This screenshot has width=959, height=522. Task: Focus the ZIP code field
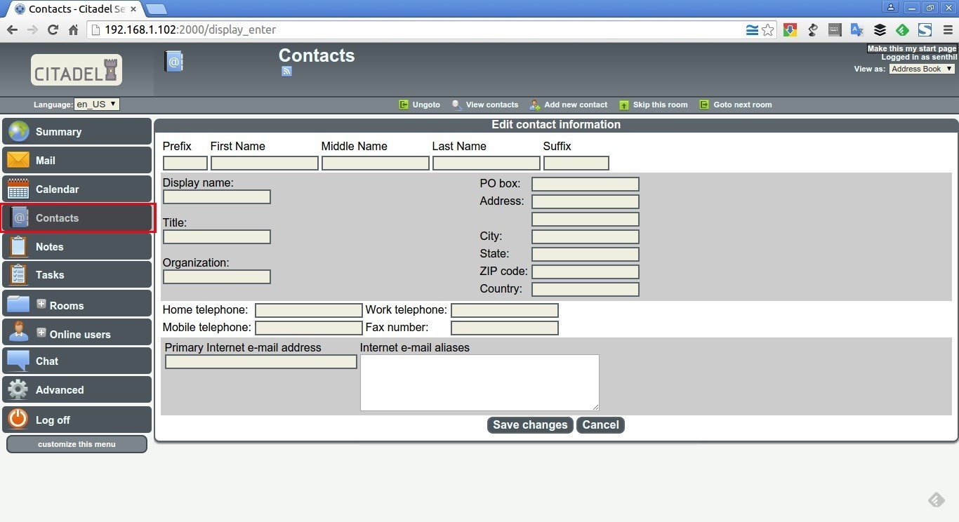point(586,272)
